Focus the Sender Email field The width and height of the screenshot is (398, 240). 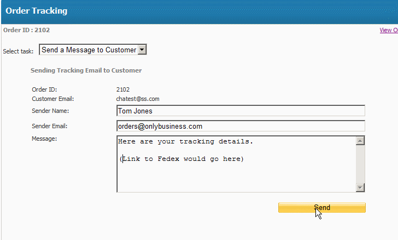(241, 126)
